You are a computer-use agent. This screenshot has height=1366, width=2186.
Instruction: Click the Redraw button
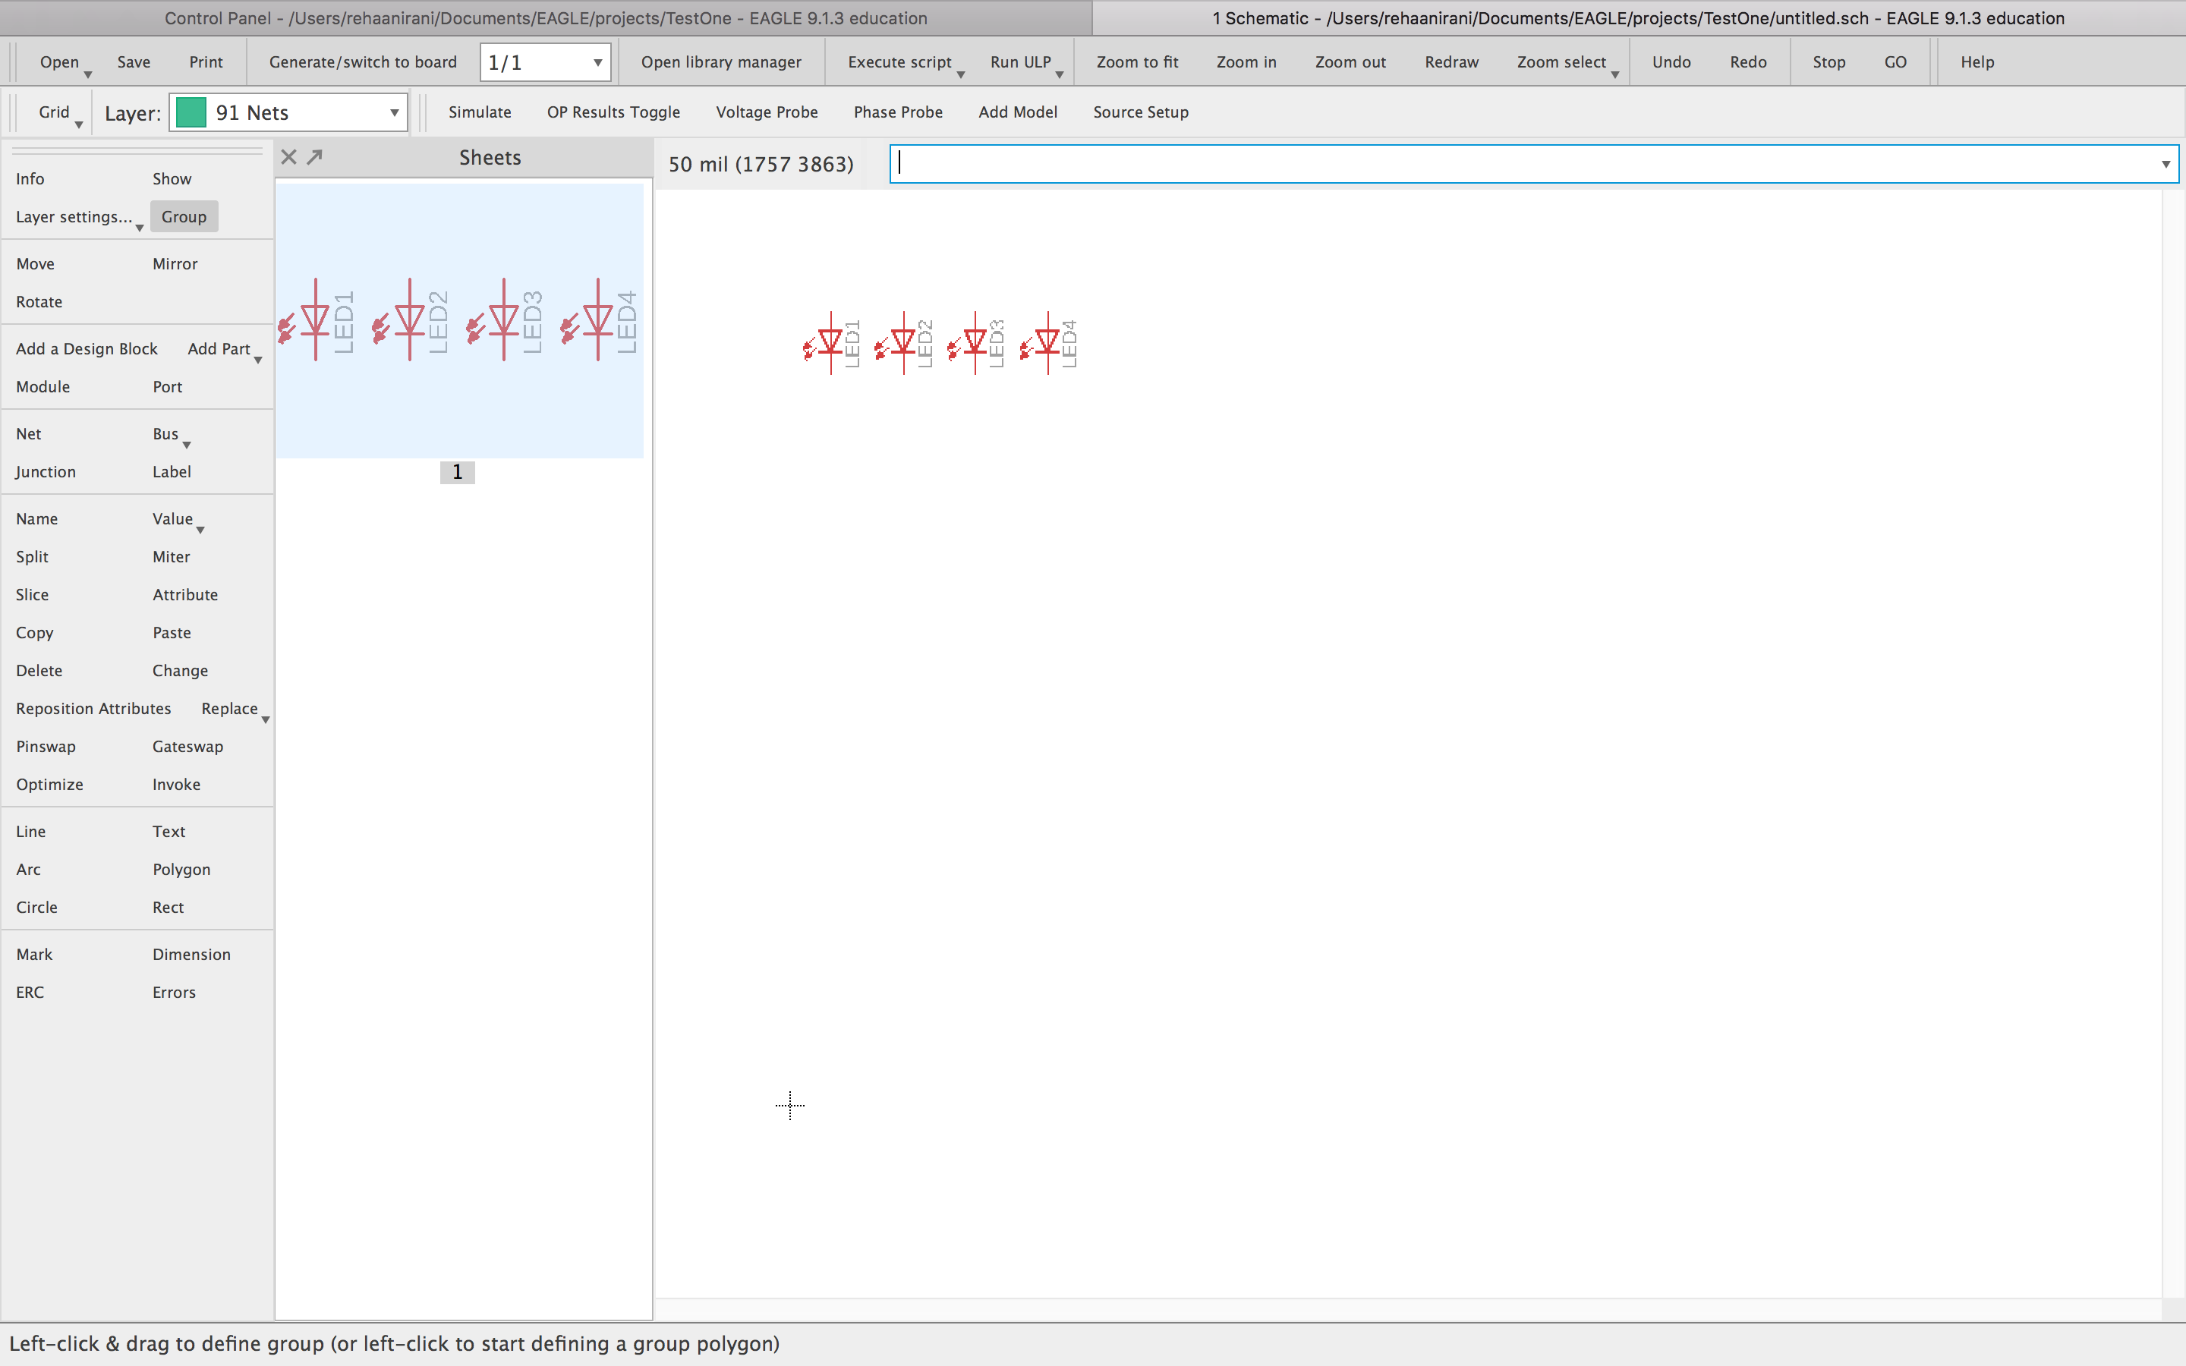click(x=1451, y=61)
